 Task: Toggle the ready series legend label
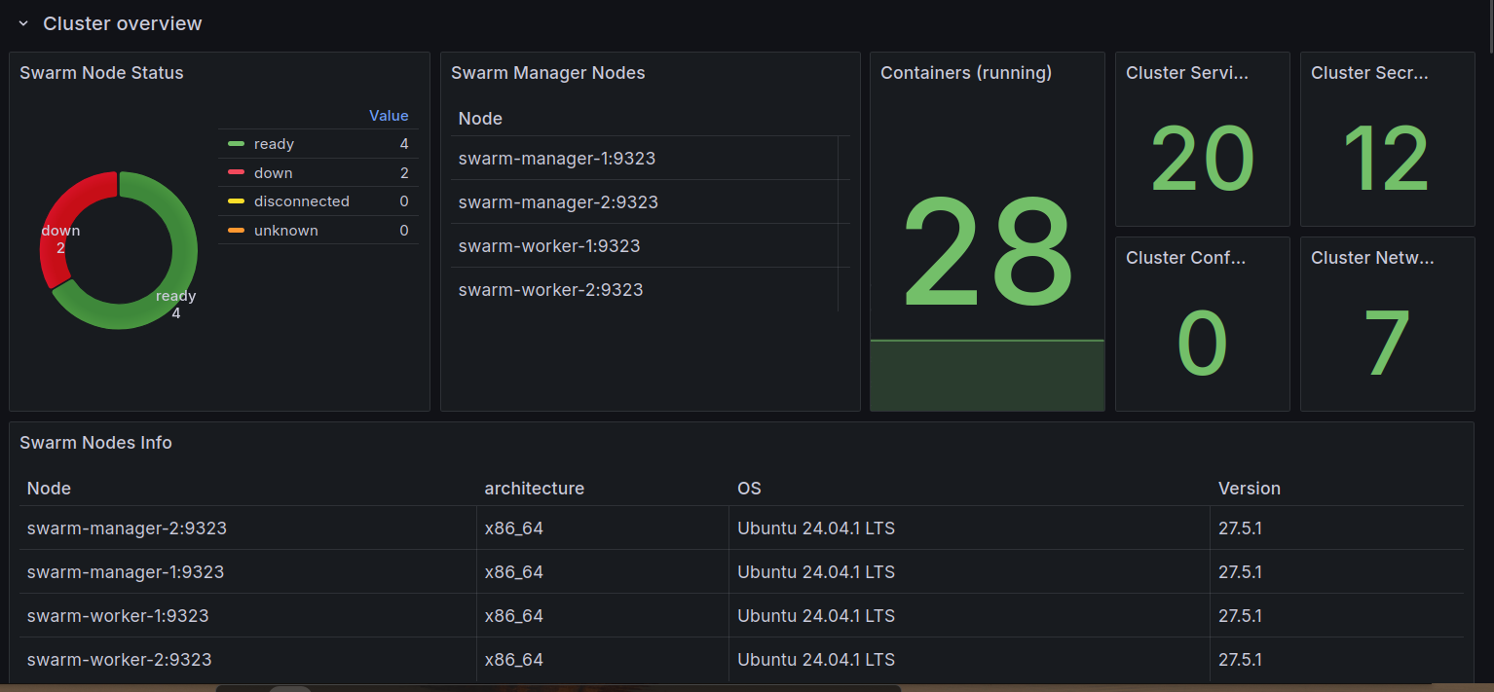[274, 144]
